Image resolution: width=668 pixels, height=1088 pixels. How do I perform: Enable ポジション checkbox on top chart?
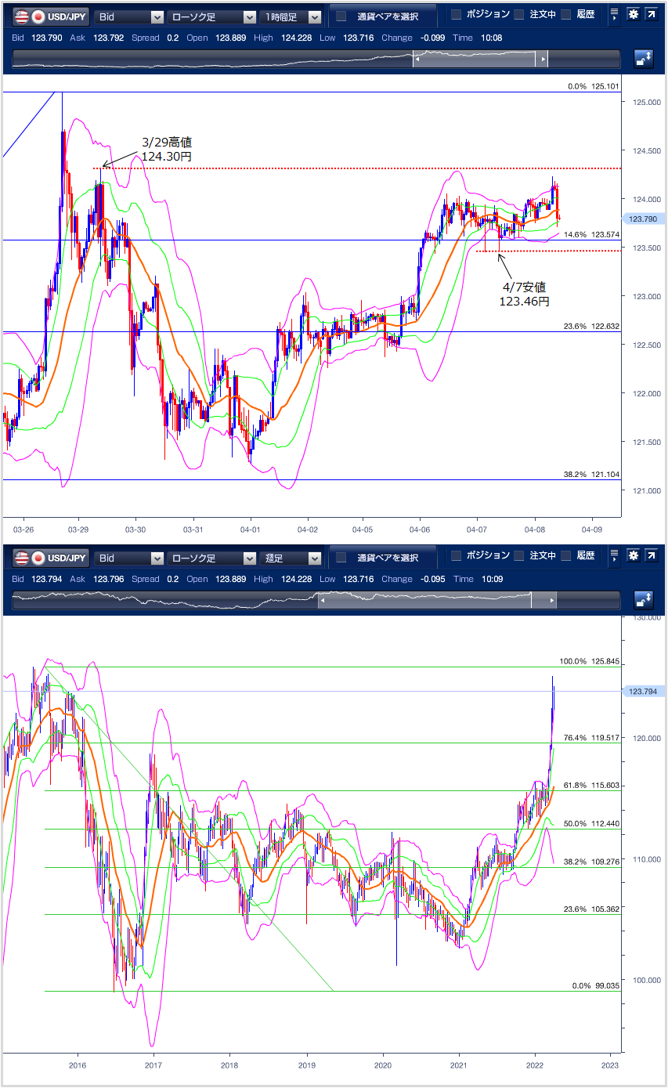click(x=457, y=14)
